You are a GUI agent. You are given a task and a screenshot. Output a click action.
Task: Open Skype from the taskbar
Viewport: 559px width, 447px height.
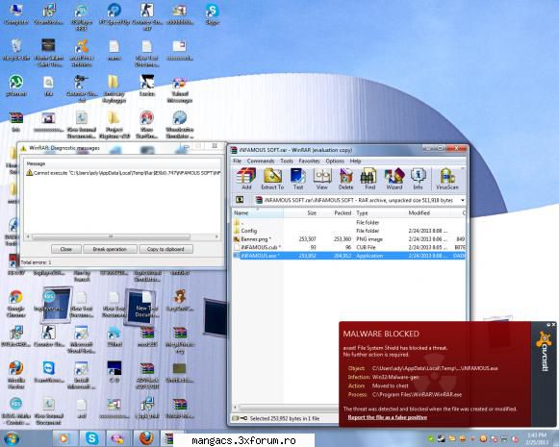click(x=91, y=438)
